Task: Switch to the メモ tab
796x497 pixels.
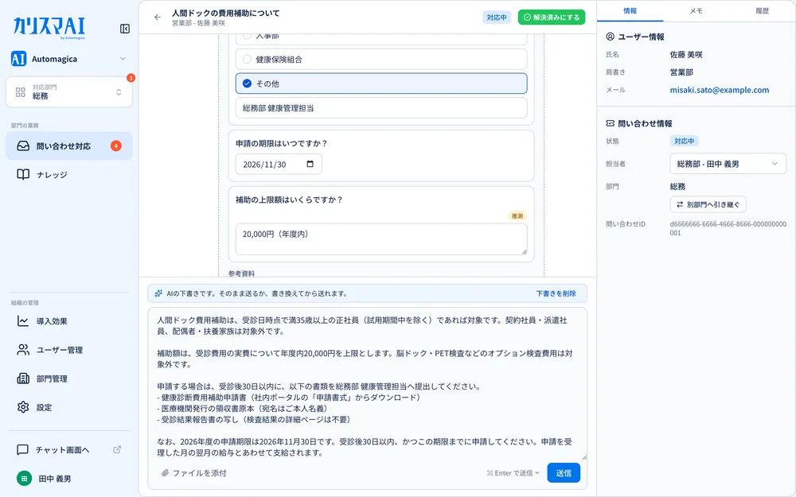Action: (696, 10)
